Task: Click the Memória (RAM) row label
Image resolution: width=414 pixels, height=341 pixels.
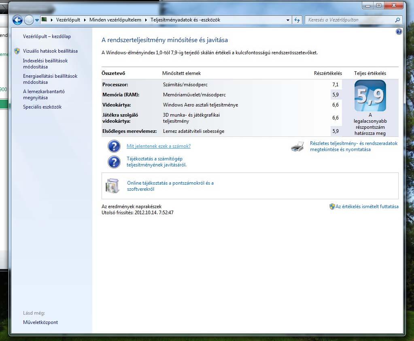Action: [121, 94]
